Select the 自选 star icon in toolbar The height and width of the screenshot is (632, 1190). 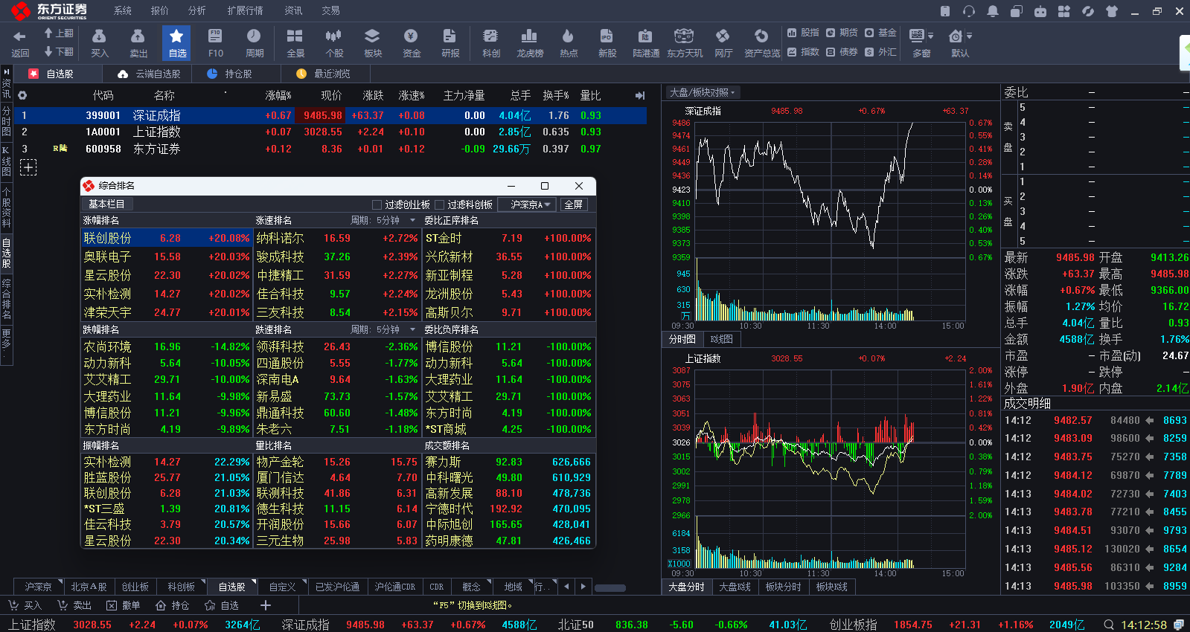[x=177, y=43]
